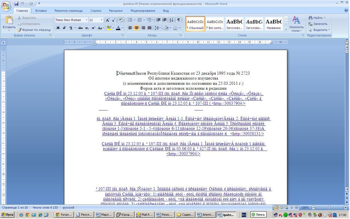Shrink font size with smaller A icon
This screenshot has height=219, width=350.
pyautogui.click(x=113, y=20)
